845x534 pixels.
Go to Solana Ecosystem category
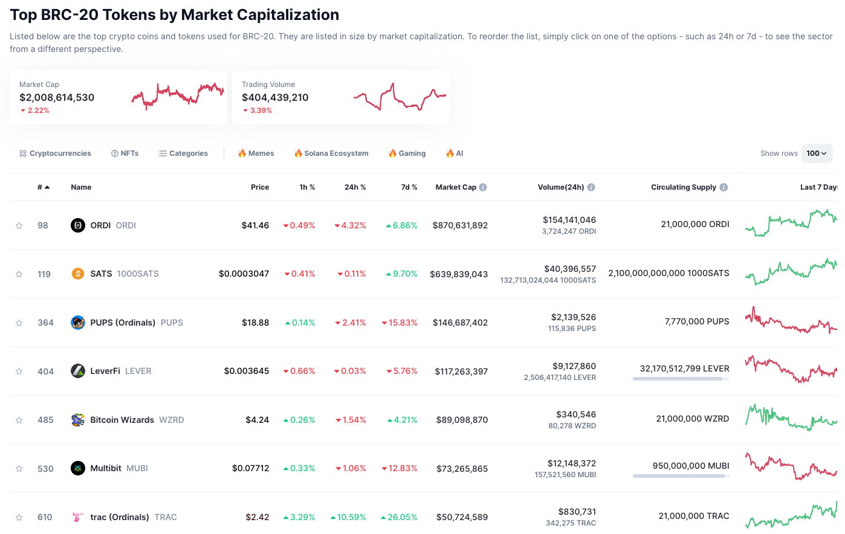tap(331, 153)
